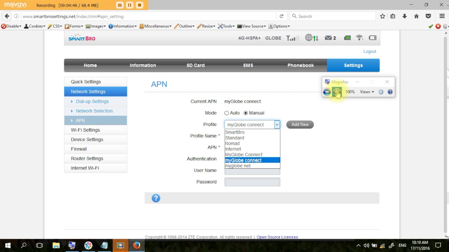The width and height of the screenshot is (449, 252).
Task: Open the downloads arrow icon
Action: pos(404,16)
